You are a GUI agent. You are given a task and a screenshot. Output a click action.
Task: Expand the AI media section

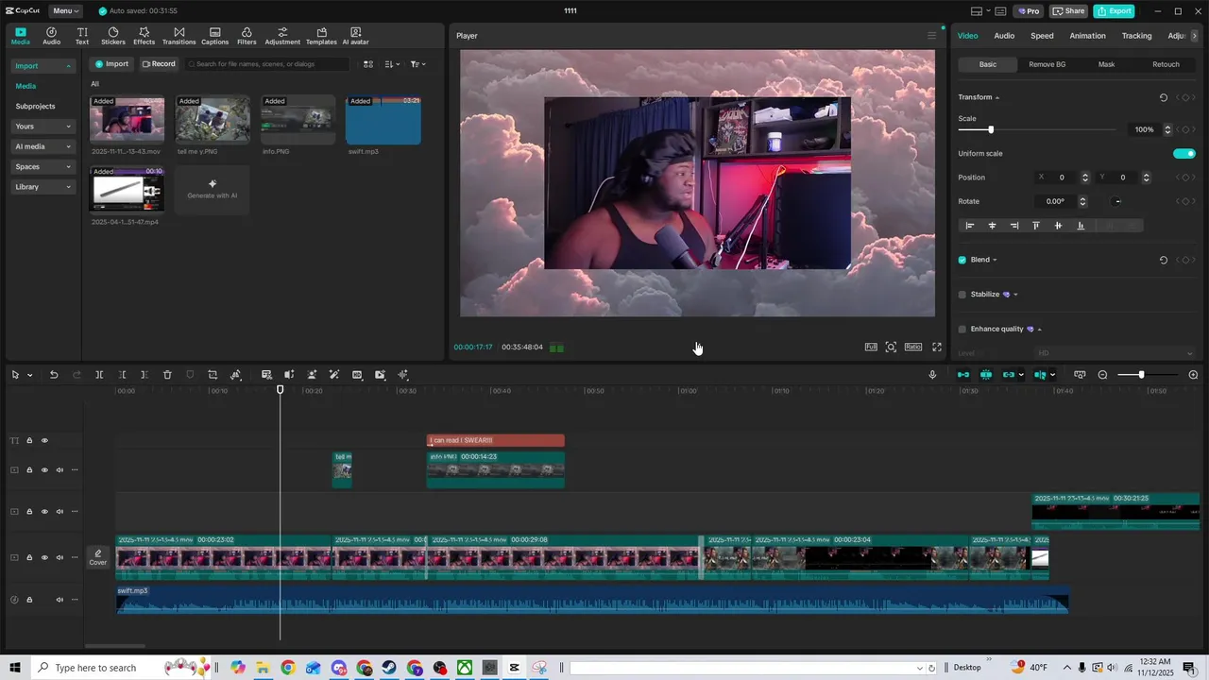[x=43, y=146]
